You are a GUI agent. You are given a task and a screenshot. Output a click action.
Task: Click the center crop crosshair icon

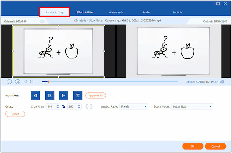[89, 106]
